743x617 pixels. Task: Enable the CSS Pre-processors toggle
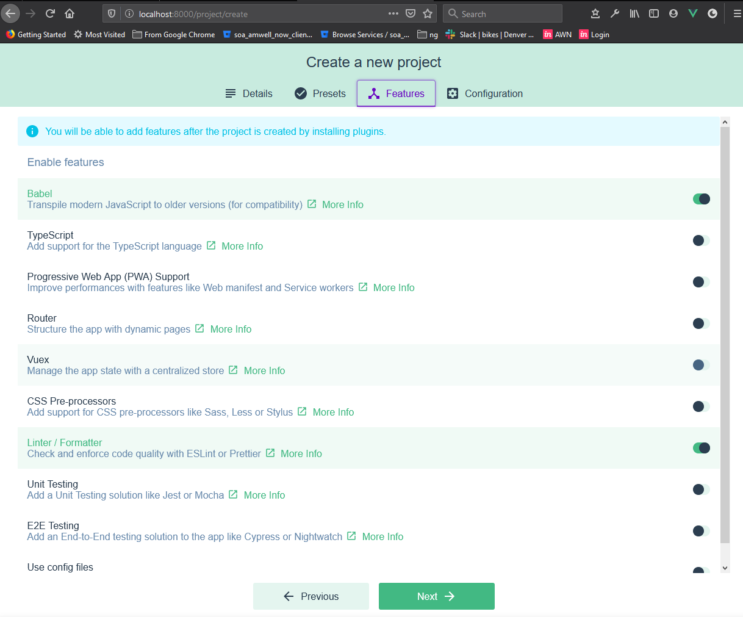(x=702, y=406)
